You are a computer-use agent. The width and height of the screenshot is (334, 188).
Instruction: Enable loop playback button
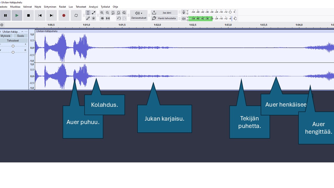(76, 15)
